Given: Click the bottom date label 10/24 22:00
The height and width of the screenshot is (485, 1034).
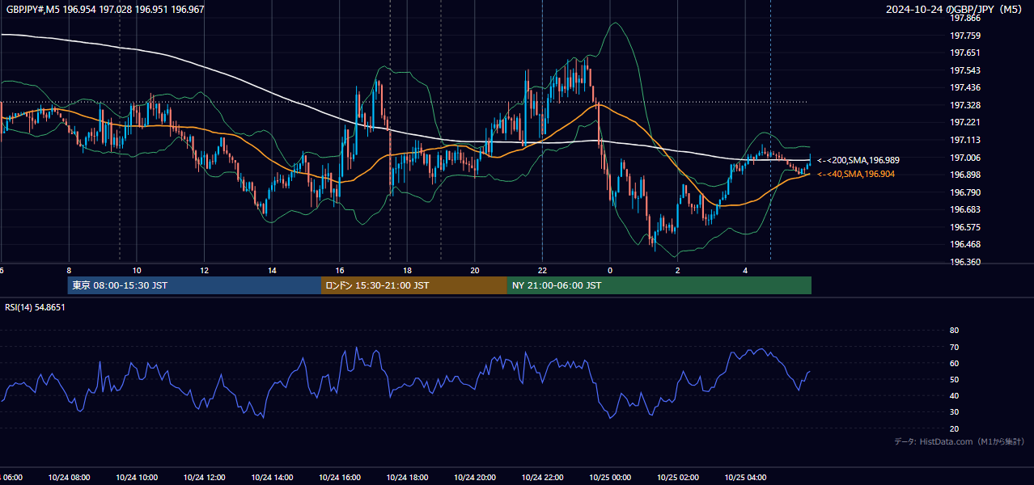Looking at the screenshot, I should click(x=542, y=478).
